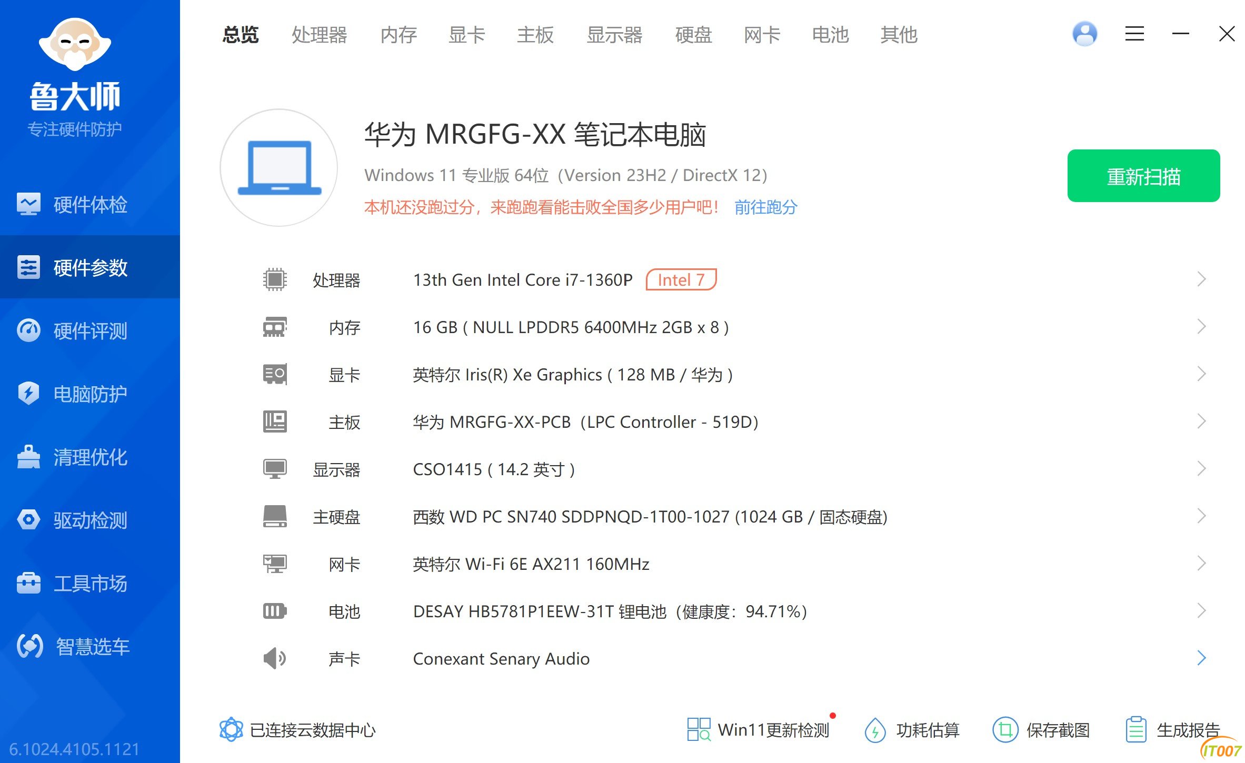Click 已连接云数据中心 status text

pyautogui.click(x=313, y=730)
